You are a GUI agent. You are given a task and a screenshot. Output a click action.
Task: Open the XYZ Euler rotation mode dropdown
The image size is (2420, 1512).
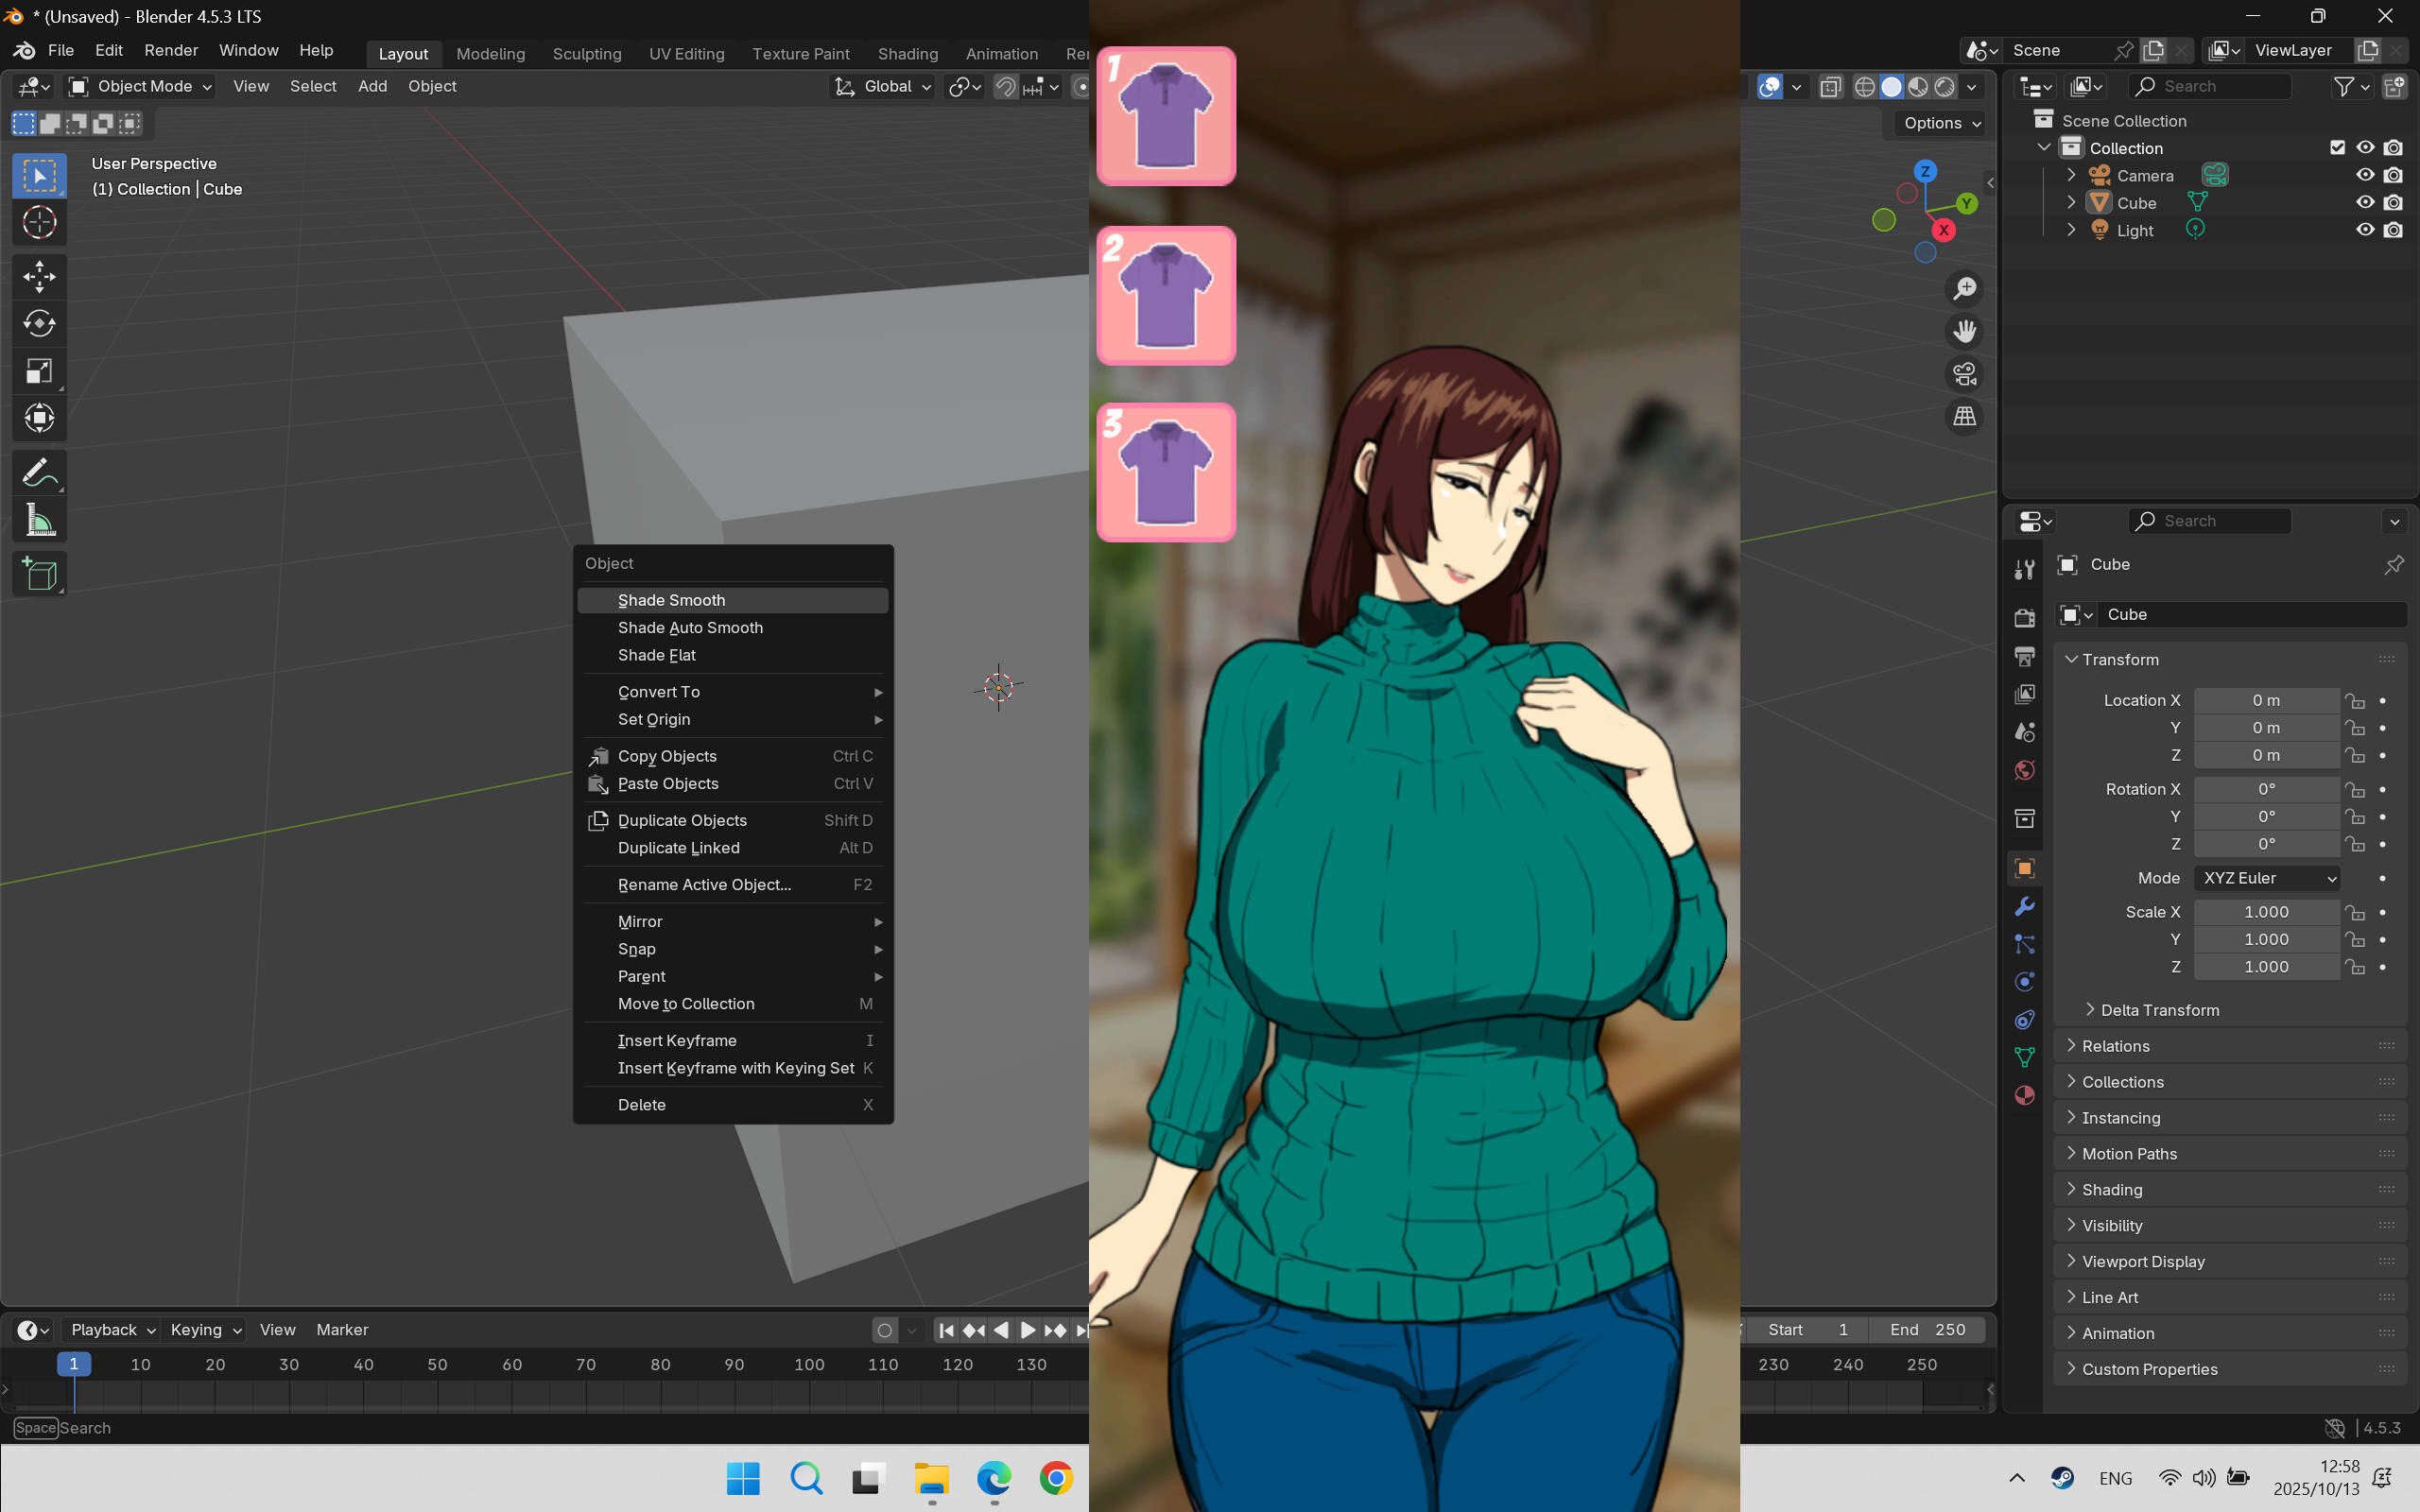tap(2266, 878)
